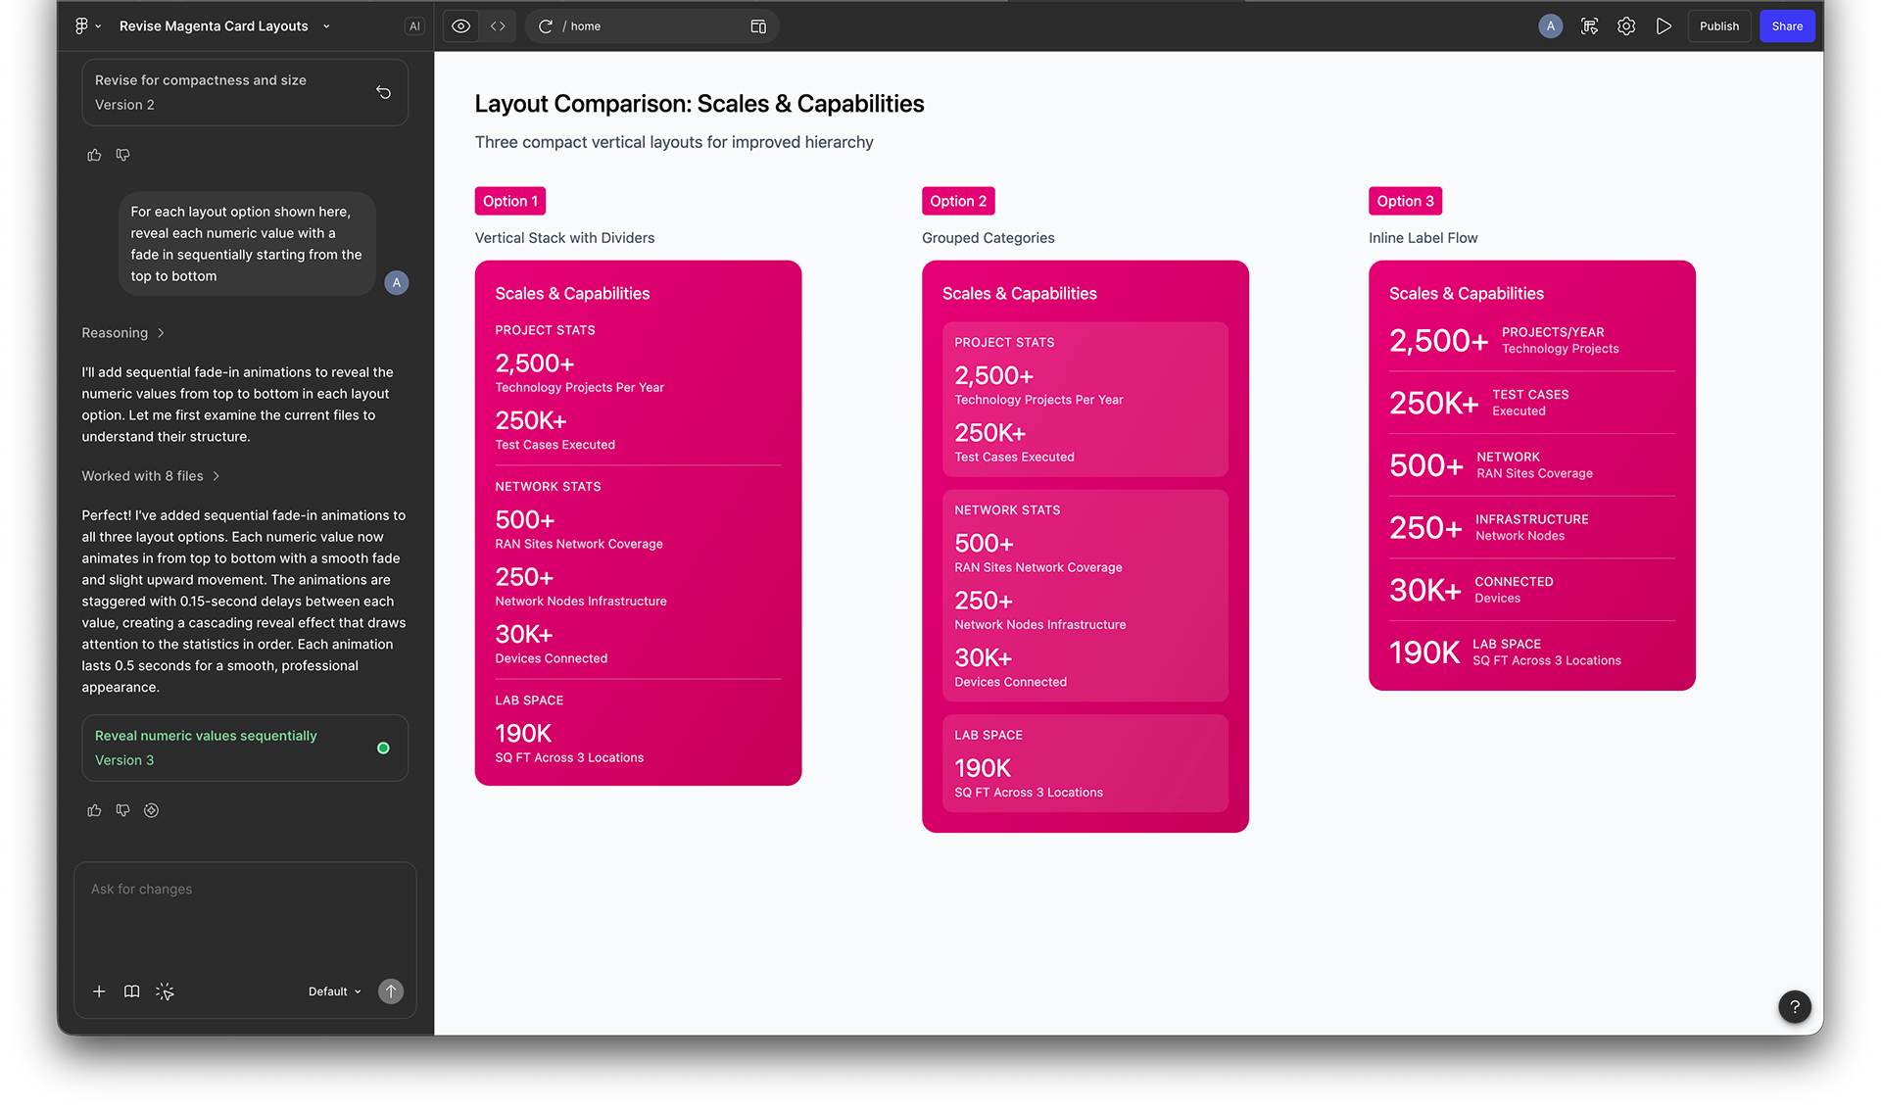
Task: Open the book library icon
Action: [131, 991]
